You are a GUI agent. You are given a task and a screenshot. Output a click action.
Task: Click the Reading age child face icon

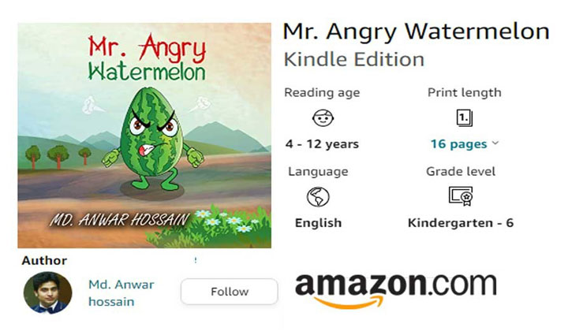point(323,117)
